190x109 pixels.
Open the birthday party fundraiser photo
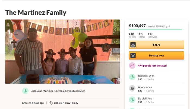[62, 51]
